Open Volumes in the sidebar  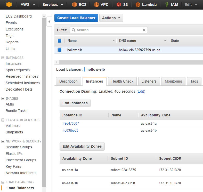click(13, 126)
